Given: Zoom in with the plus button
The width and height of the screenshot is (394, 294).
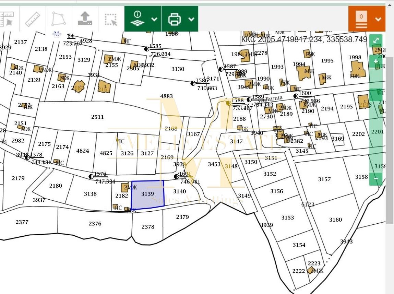Looking at the screenshot, I should [x=376, y=62].
